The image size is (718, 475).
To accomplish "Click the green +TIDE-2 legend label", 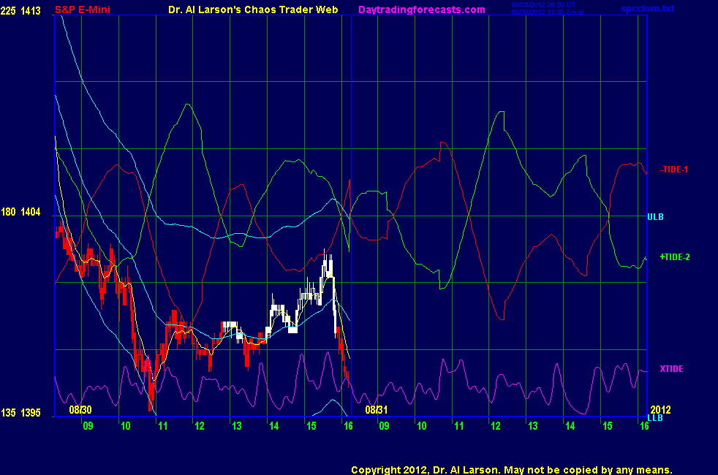I will point(675,257).
